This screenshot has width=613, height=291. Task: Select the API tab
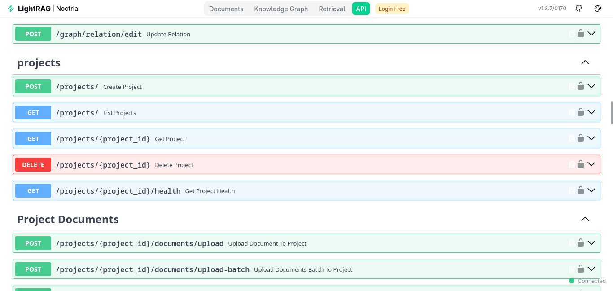tap(361, 9)
